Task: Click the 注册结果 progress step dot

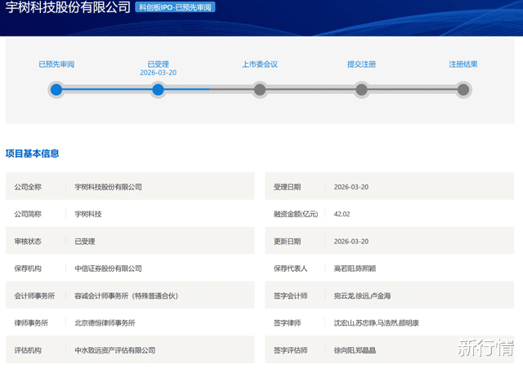Action: (463, 90)
